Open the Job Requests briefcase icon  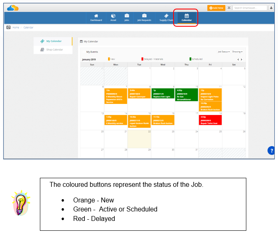[x=144, y=16]
